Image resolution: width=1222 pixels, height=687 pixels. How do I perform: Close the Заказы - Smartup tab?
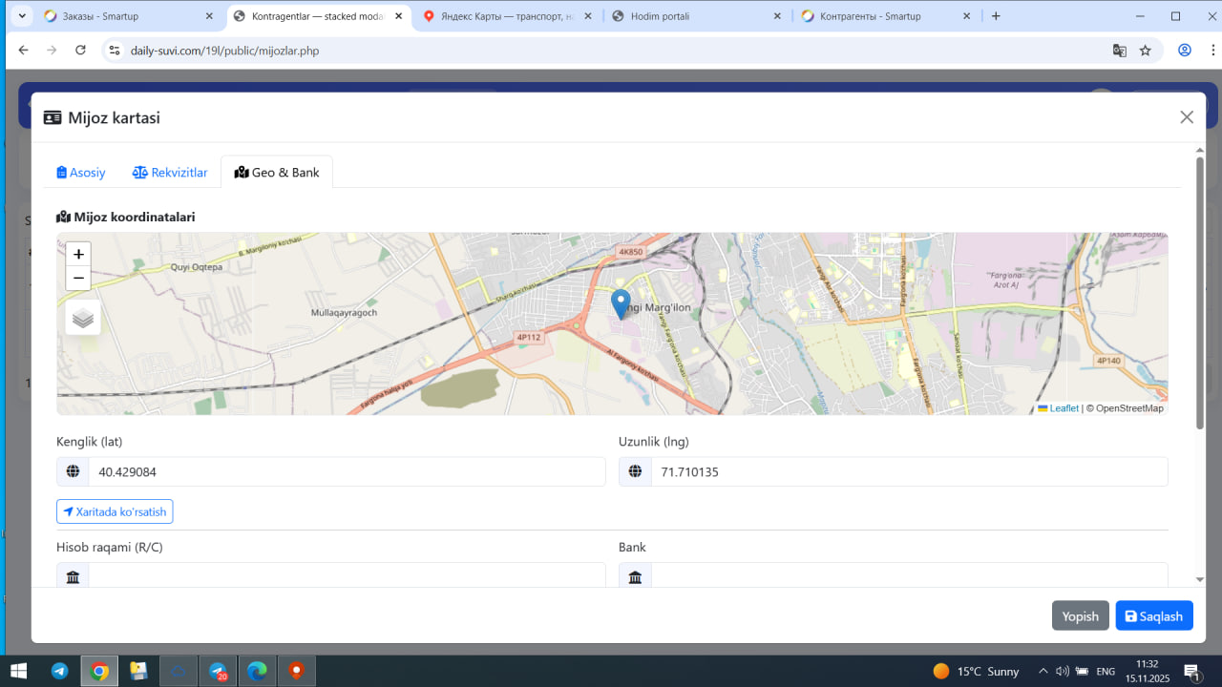[209, 16]
